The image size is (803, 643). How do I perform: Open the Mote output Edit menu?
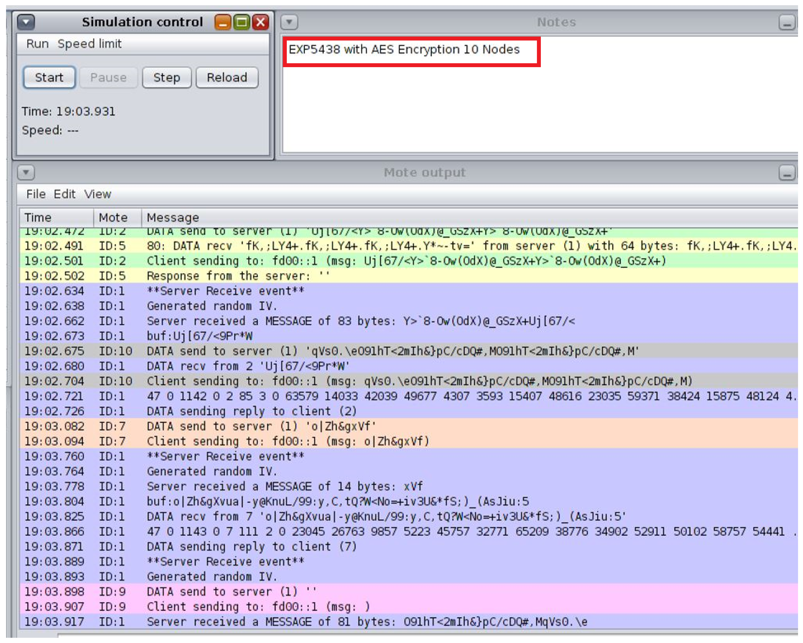click(x=64, y=194)
